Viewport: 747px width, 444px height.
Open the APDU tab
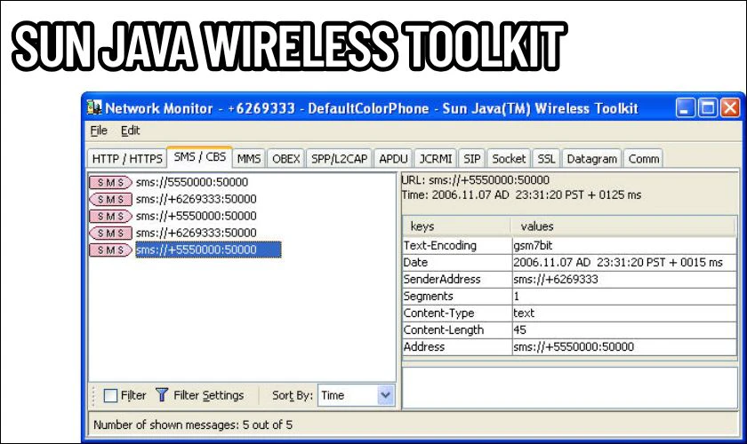click(393, 158)
